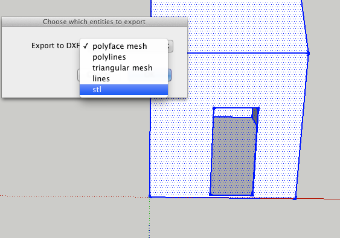Click the solid red axis right of the model
The width and height of the screenshot is (340, 238).
[318, 199]
